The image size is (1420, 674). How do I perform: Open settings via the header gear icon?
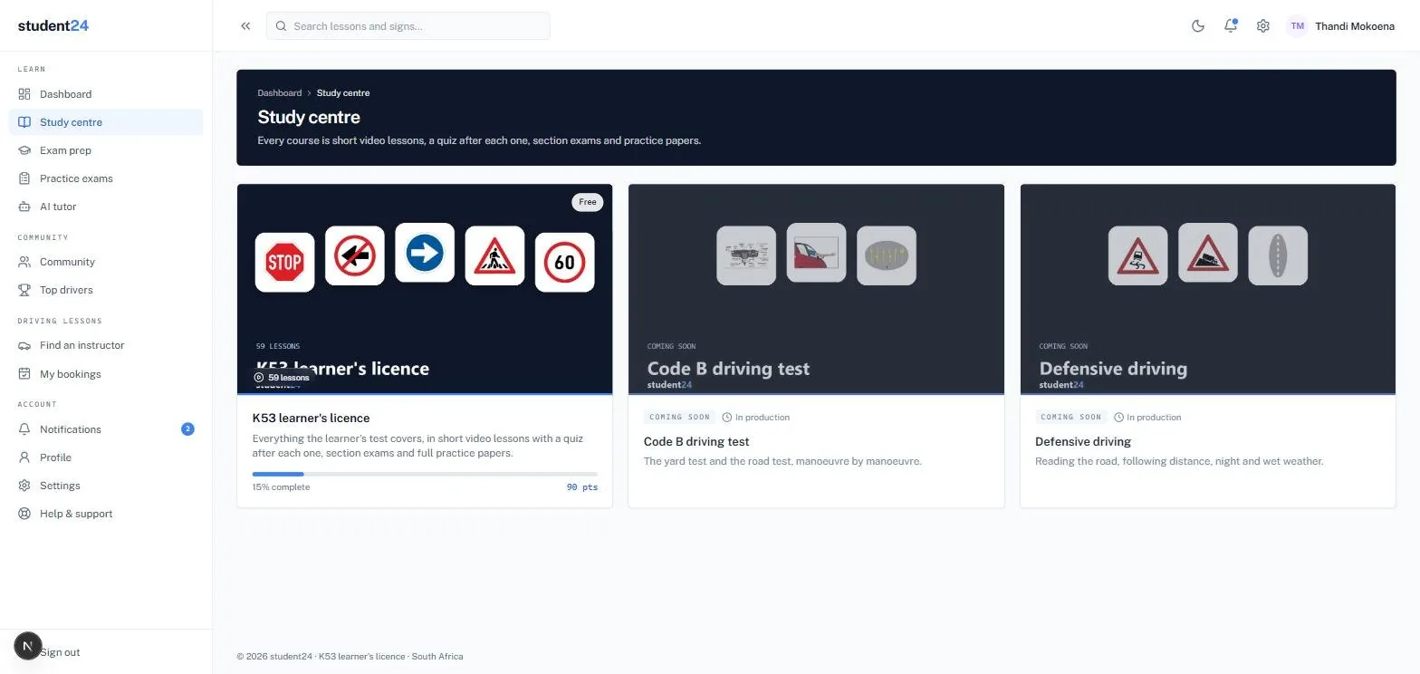tap(1263, 26)
